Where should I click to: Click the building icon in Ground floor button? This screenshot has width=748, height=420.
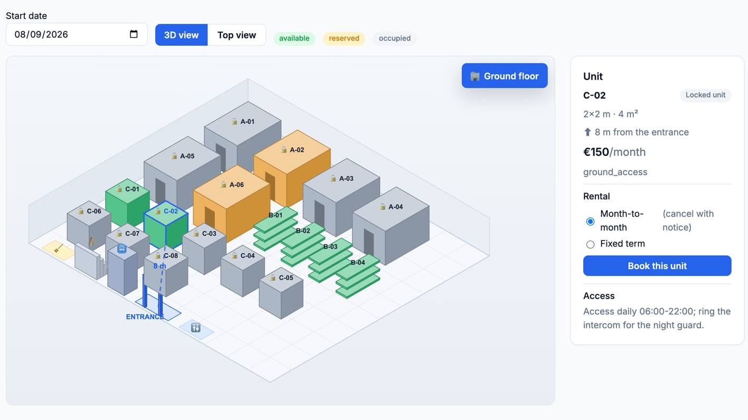coord(475,76)
